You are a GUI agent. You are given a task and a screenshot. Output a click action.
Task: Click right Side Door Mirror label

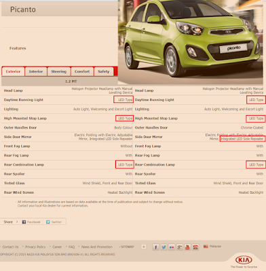pyautogui.click(x=149, y=137)
